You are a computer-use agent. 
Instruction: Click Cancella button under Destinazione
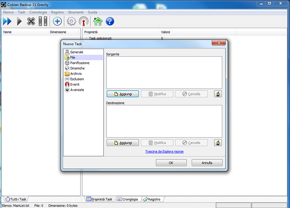pos(191,143)
